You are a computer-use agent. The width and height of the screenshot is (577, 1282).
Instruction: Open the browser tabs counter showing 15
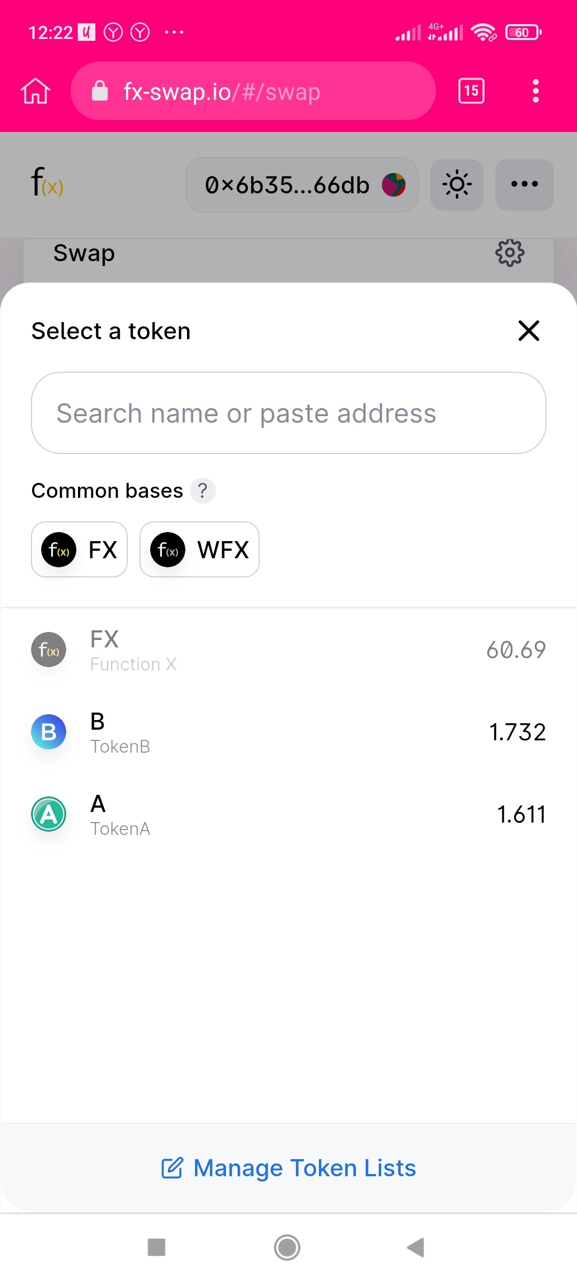pos(471,91)
